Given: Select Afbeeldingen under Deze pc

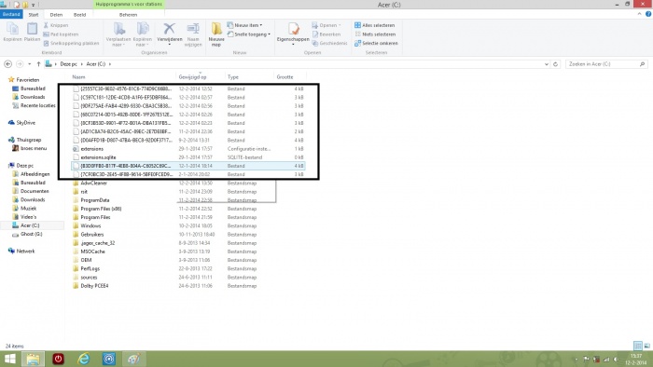Looking at the screenshot, I should tap(35, 174).
